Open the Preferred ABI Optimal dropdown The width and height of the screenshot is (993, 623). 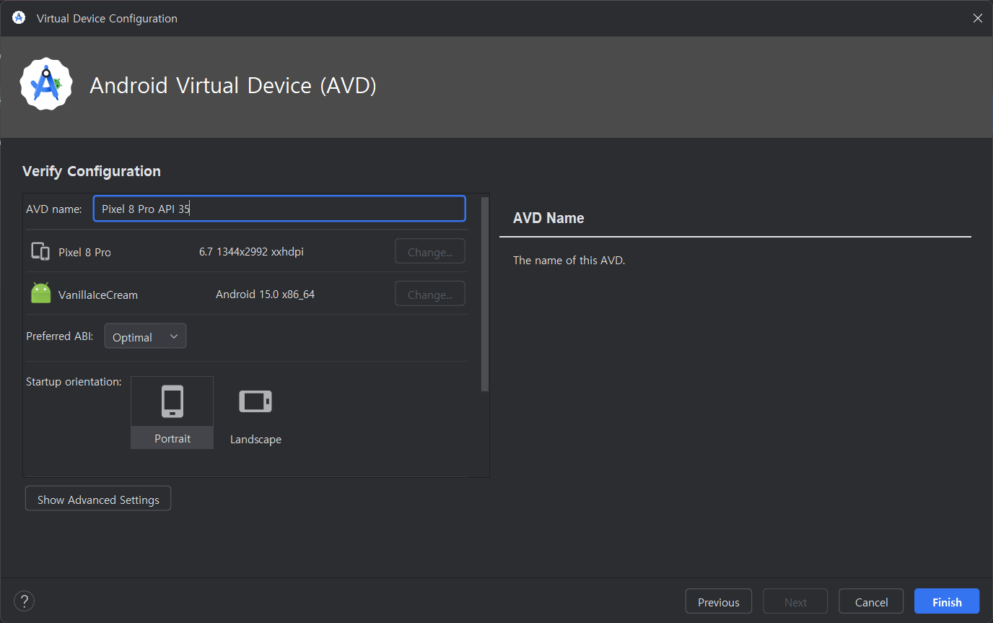tap(146, 336)
